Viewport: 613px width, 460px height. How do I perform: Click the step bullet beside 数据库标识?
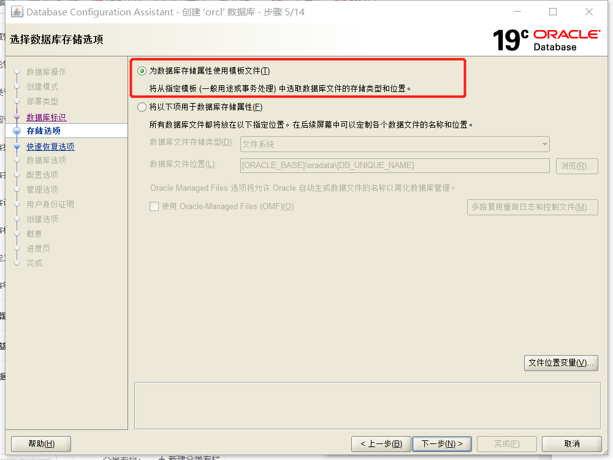coord(17,117)
